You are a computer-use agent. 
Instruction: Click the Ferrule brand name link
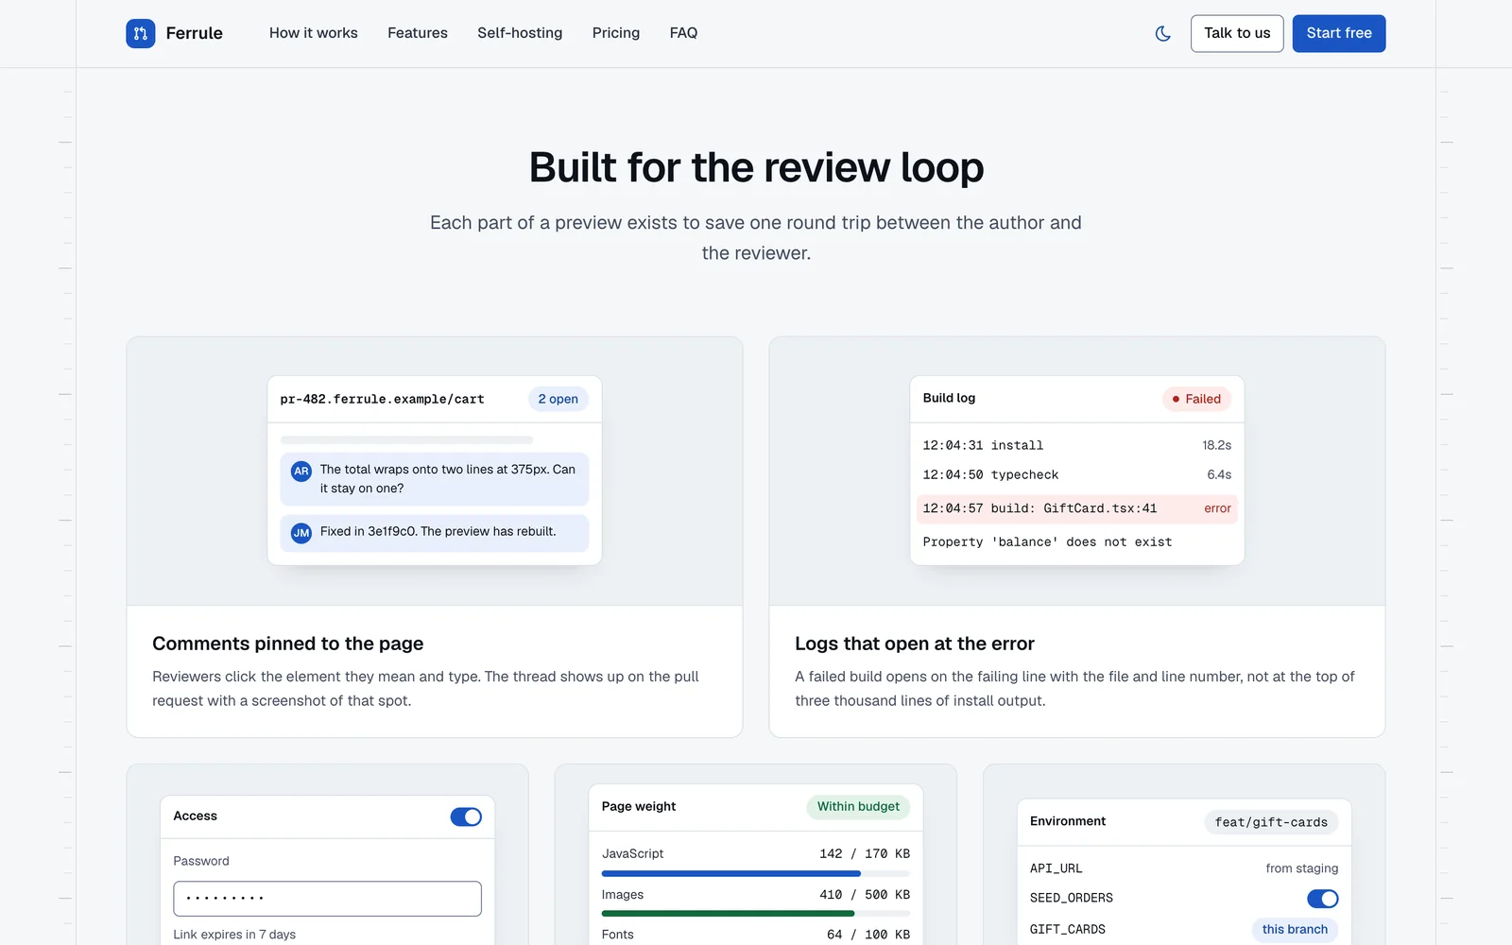click(x=195, y=33)
